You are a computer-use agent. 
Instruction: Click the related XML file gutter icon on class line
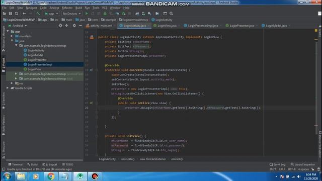92,37
